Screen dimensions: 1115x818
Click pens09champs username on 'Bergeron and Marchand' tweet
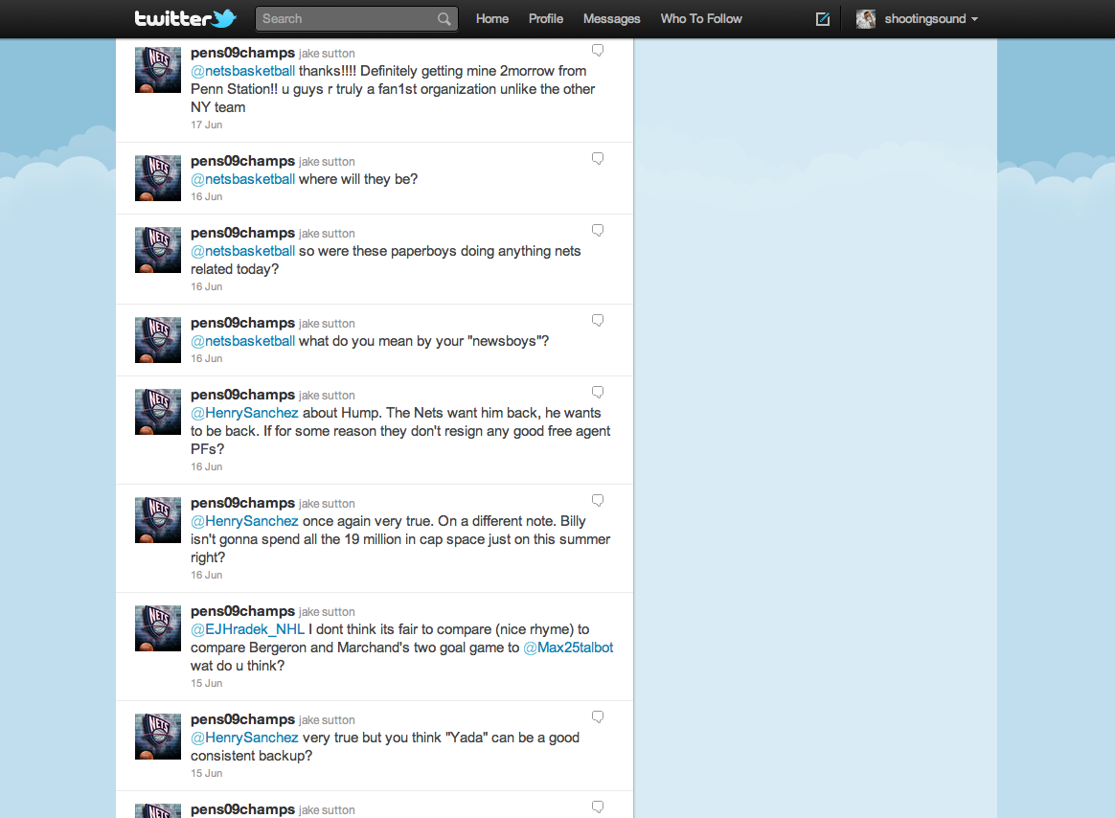click(242, 611)
